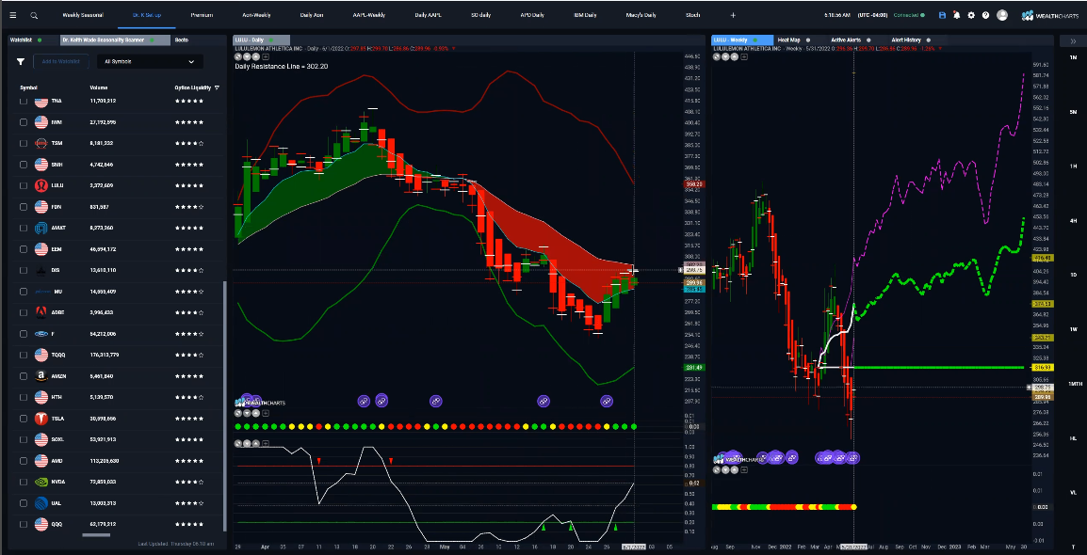Click first round tool icon on weekly chart
The image size is (1087, 555).
pos(718,56)
